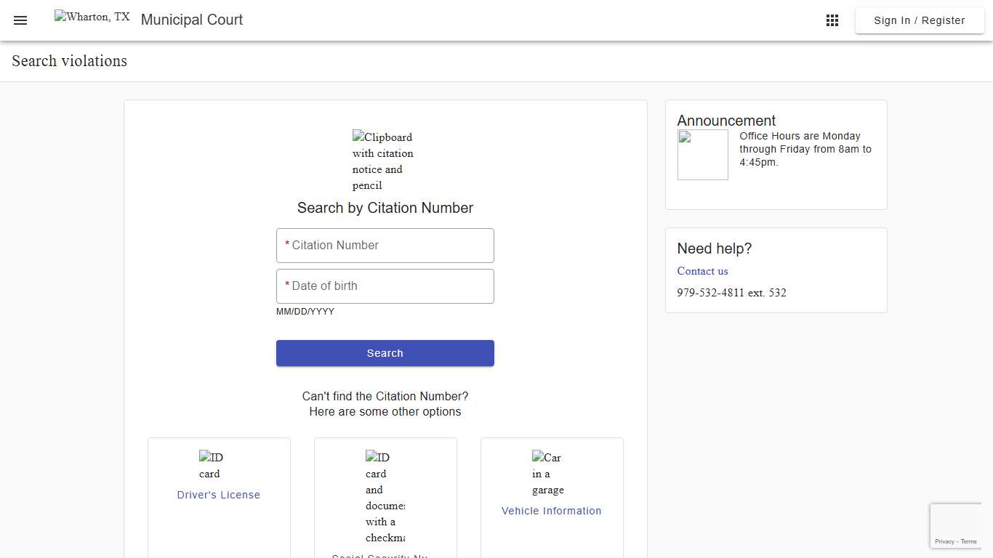The height and width of the screenshot is (558, 993).
Task: Select the Vehicle Information option
Action: pyautogui.click(x=551, y=511)
